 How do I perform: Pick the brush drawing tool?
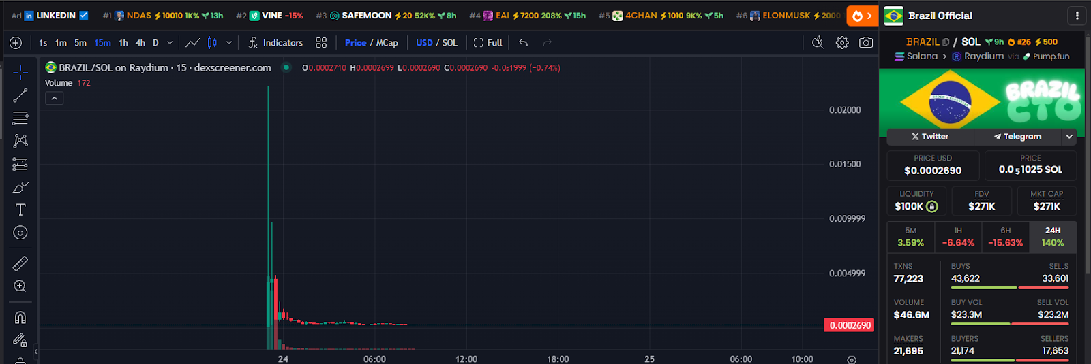tap(20, 187)
